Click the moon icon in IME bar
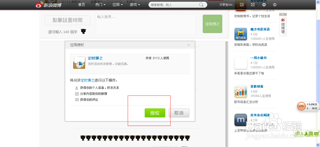Screen dimensions: 320x147 point(305,133)
